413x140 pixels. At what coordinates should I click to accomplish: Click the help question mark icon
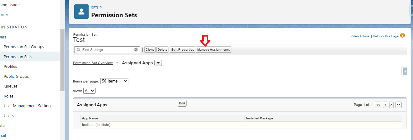(402, 36)
